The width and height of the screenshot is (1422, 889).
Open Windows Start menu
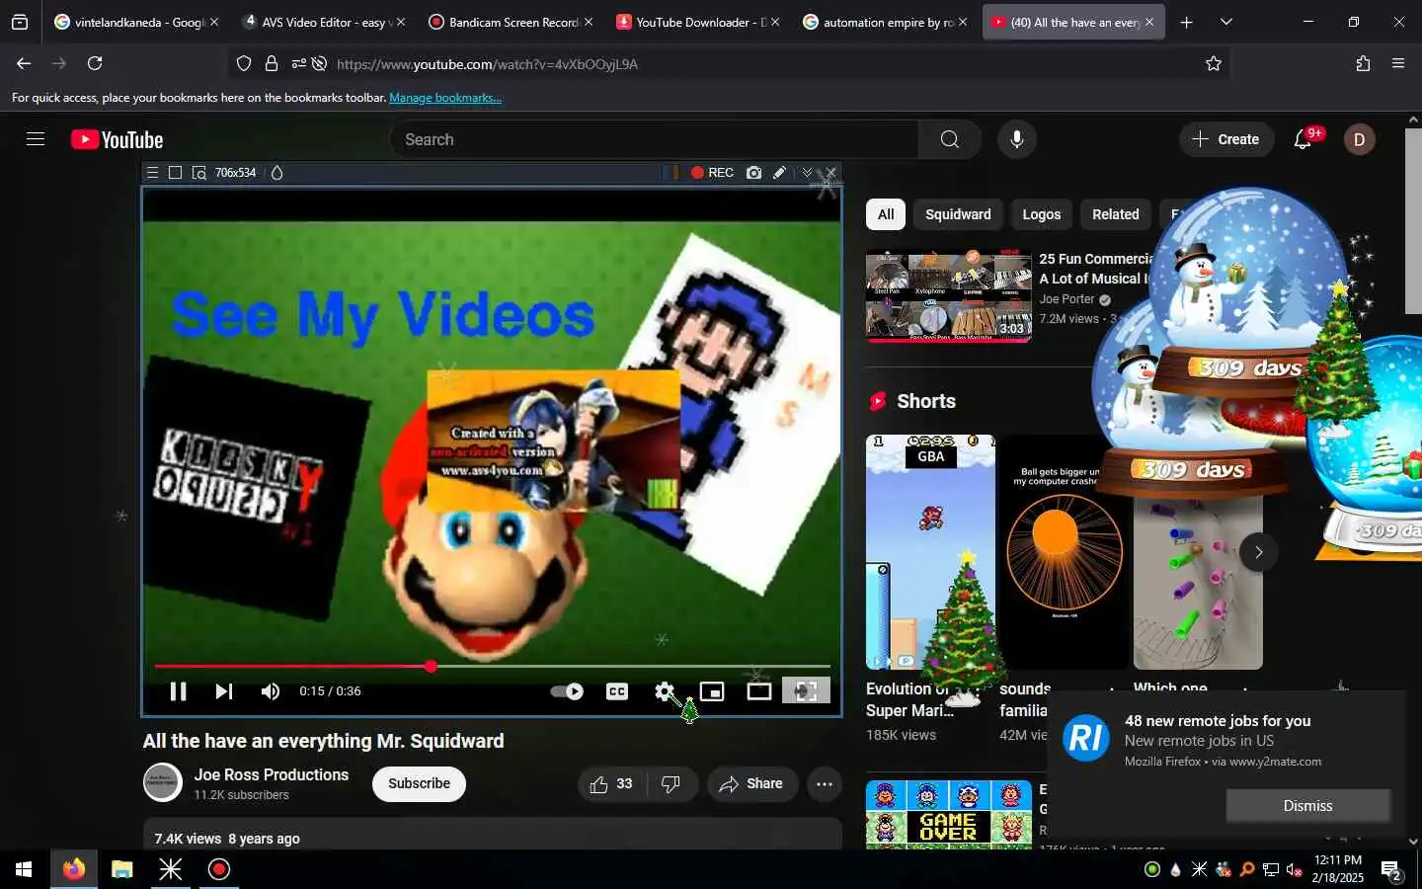tap(24, 869)
